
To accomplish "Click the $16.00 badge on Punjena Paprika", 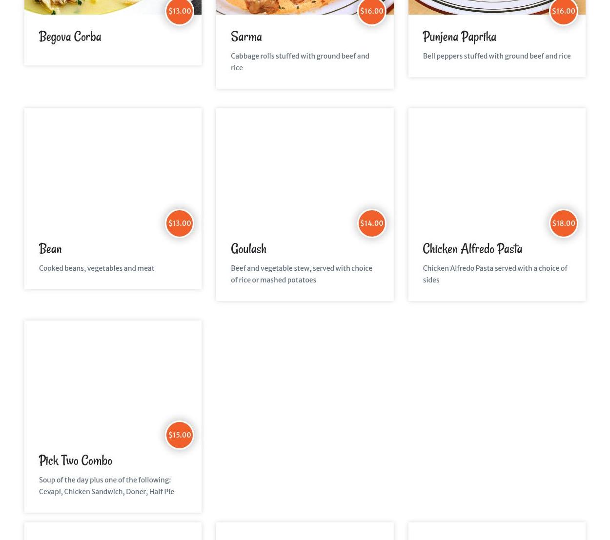I will 563,11.
